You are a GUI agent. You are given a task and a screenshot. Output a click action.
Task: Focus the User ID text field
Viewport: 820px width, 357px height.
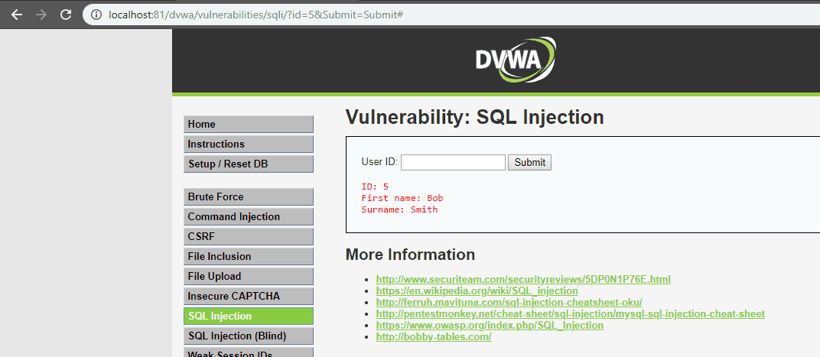coord(453,162)
